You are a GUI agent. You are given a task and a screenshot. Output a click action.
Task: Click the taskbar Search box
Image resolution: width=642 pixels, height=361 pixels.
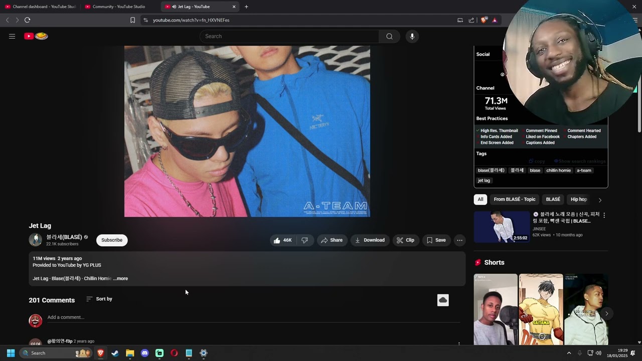pos(56,353)
